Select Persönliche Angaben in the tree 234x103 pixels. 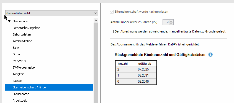point(26,28)
